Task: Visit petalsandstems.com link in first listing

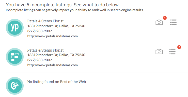Action: [x=53, y=36]
